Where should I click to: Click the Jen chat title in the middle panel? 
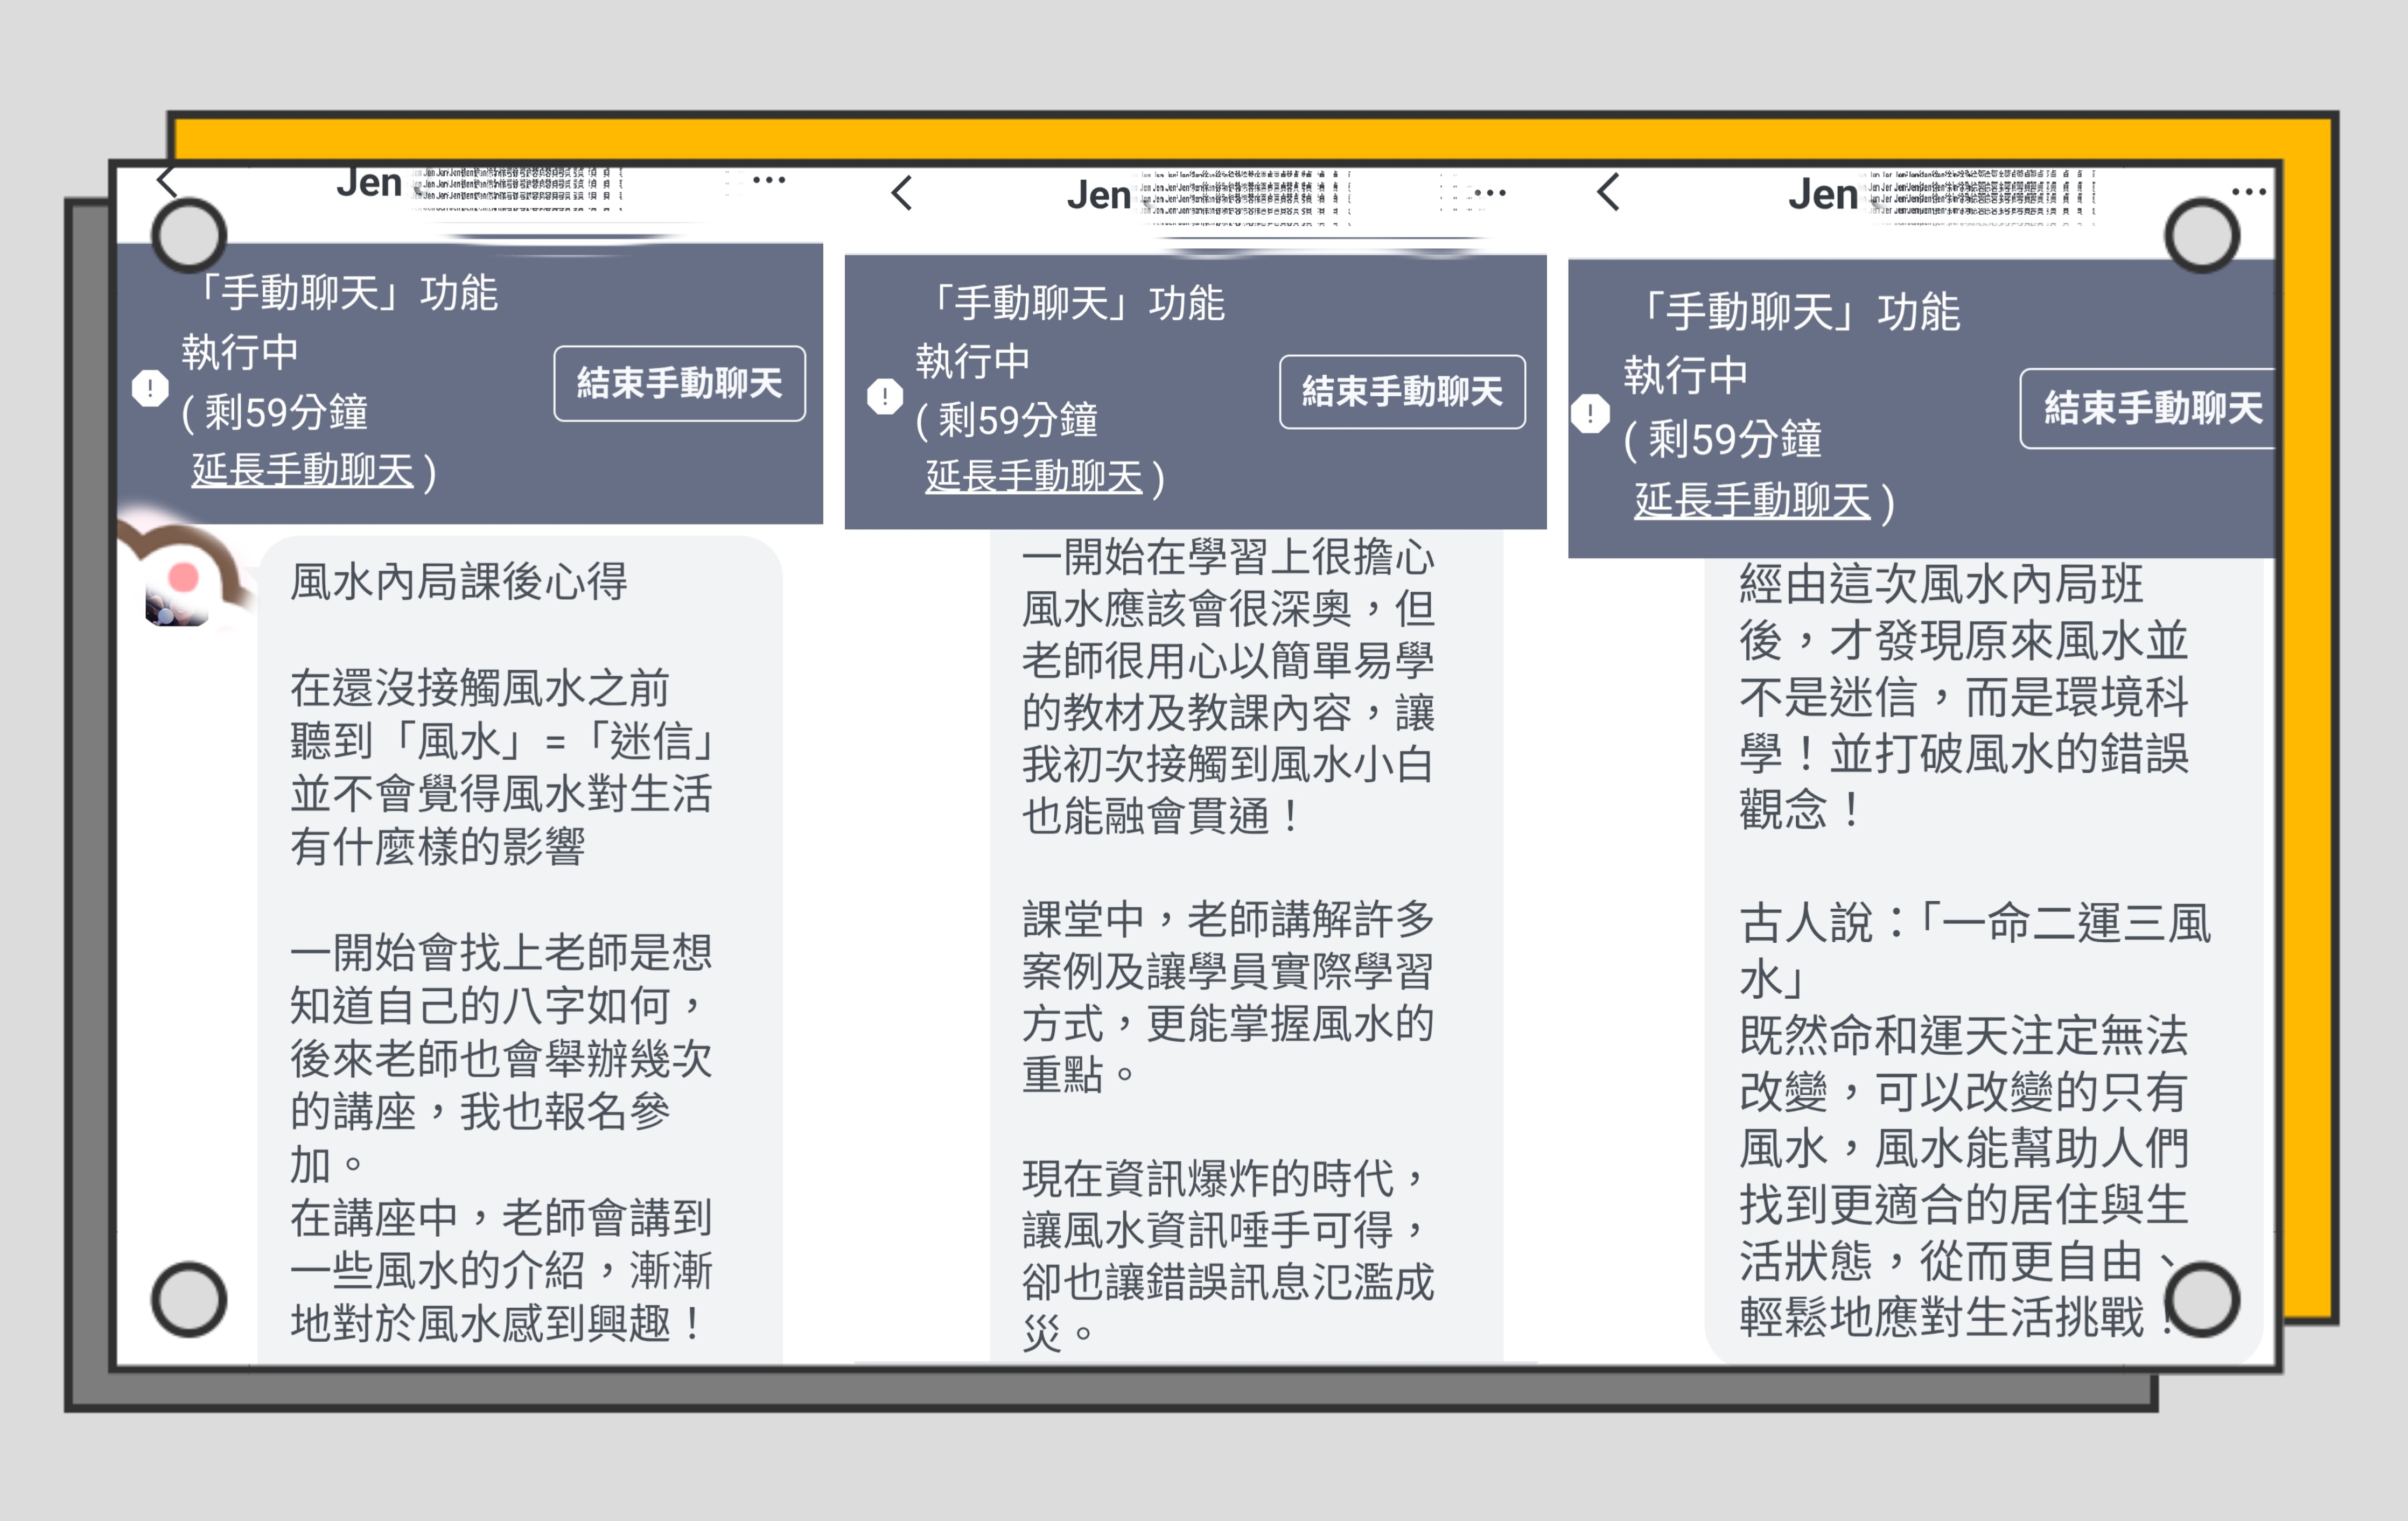[x=1098, y=195]
